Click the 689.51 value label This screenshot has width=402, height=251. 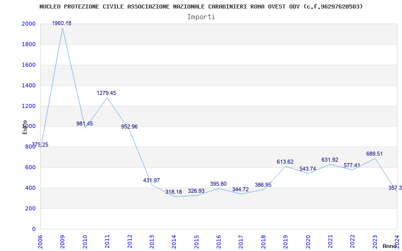pos(374,154)
